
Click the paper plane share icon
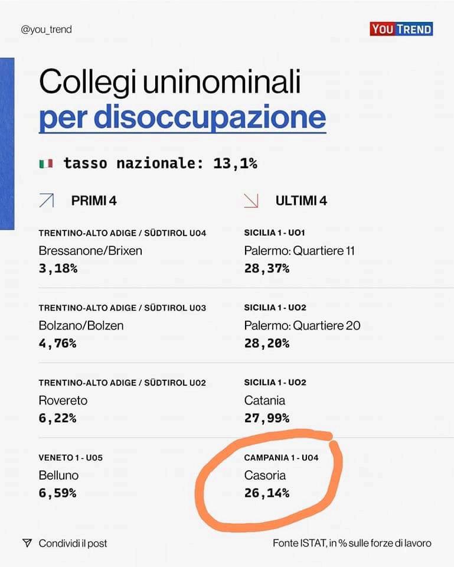coord(27,543)
